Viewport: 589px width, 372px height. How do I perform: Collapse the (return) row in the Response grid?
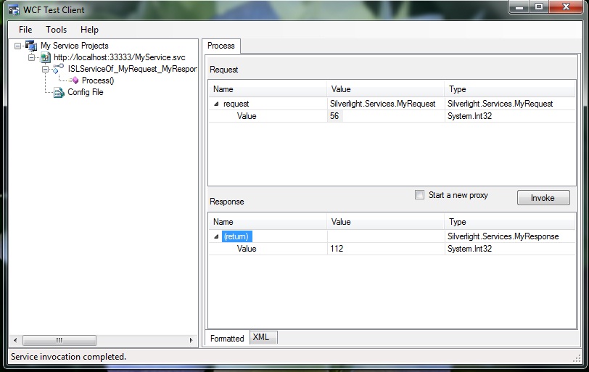pyautogui.click(x=216, y=236)
